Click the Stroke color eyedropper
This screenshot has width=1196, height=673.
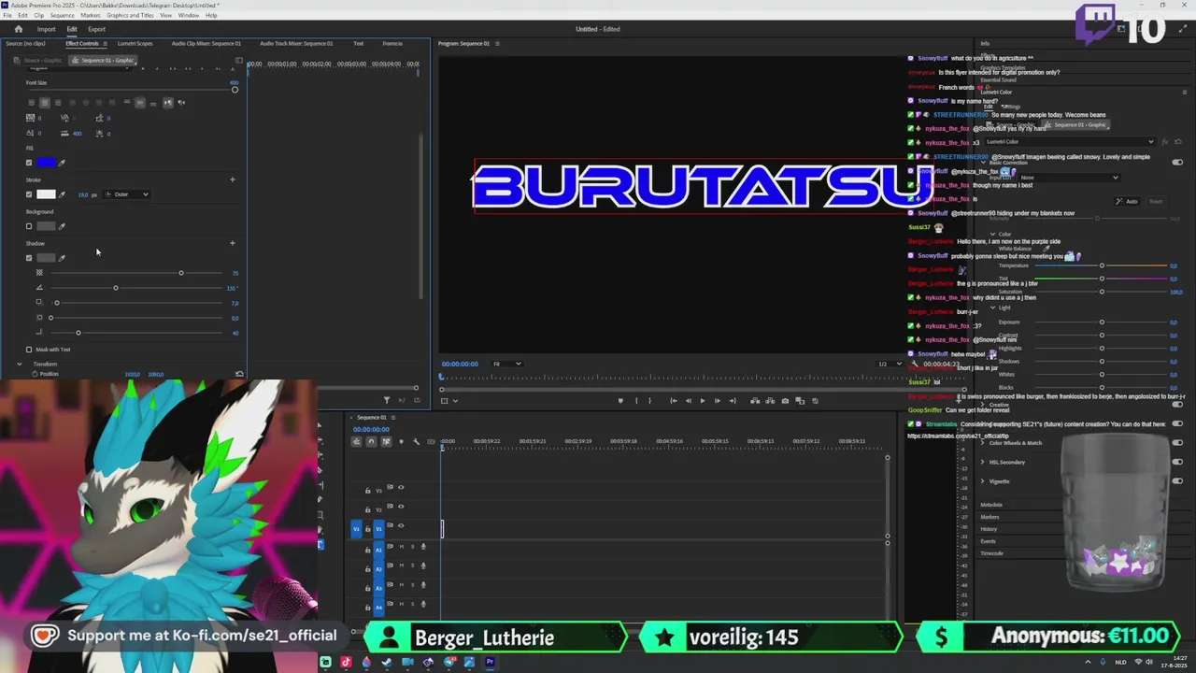[x=63, y=194]
